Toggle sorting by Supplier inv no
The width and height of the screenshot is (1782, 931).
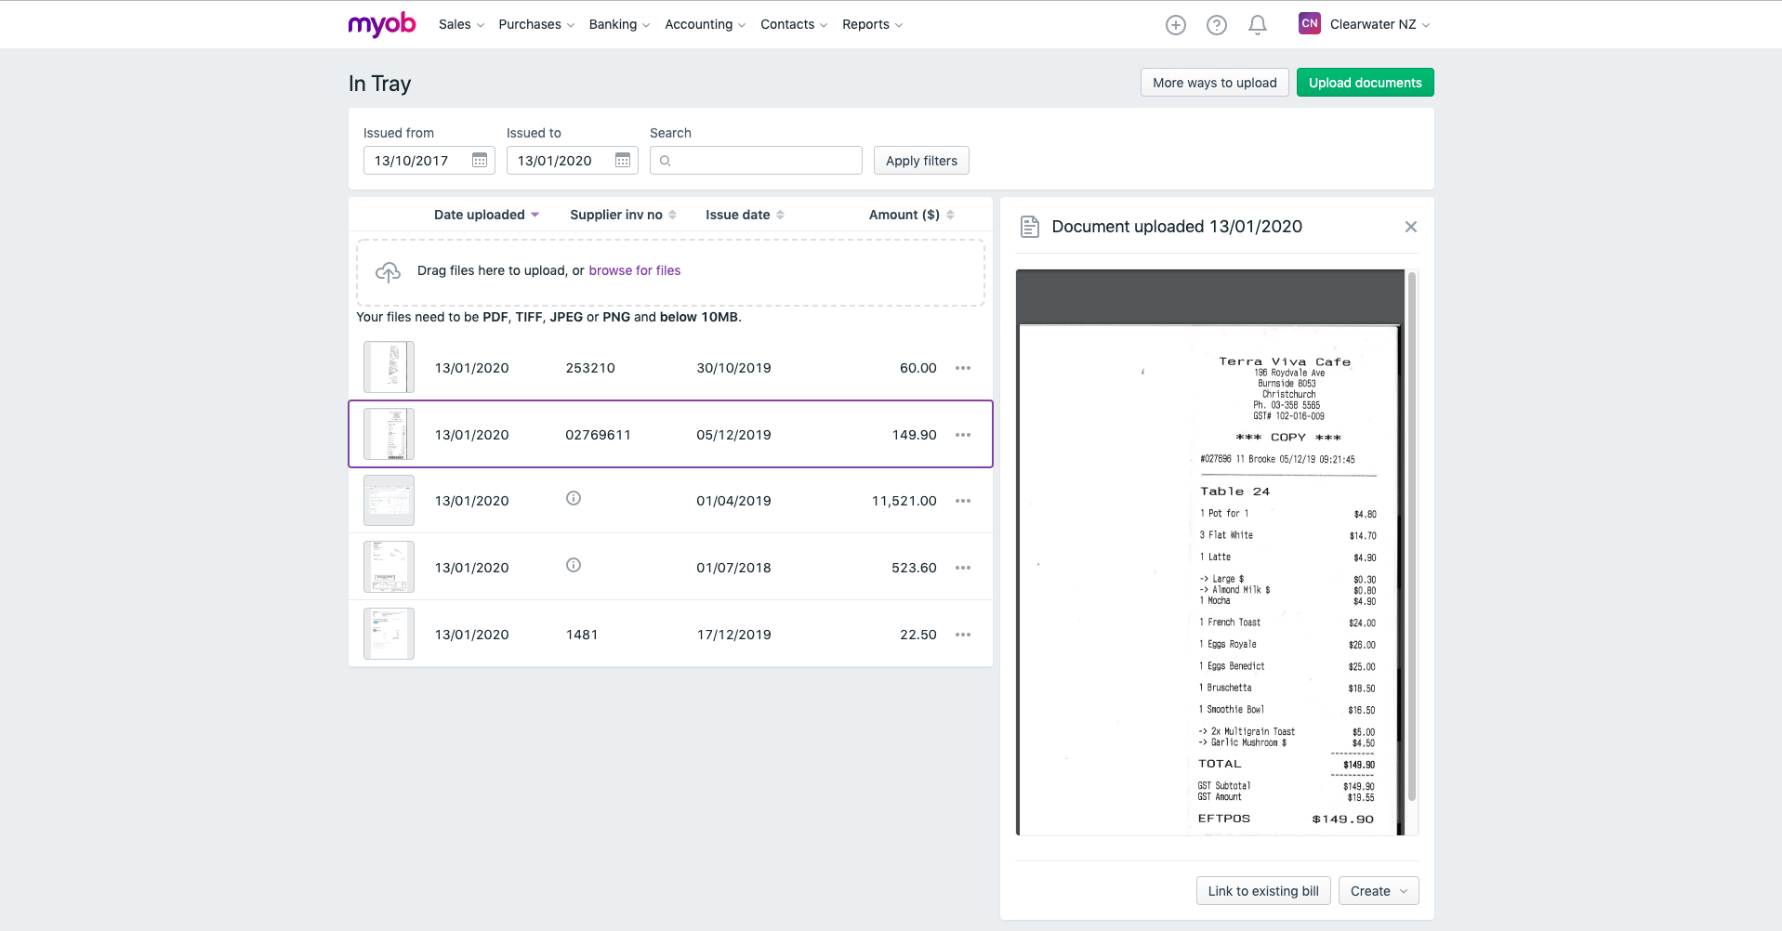[x=616, y=214]
